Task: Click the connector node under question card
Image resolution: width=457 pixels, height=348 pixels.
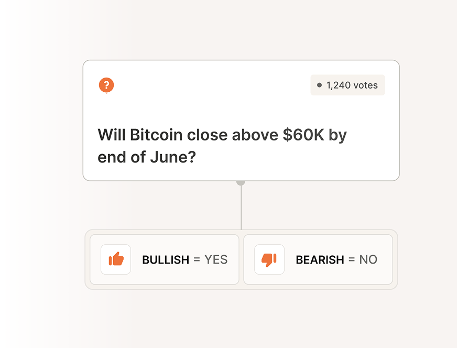Action: click(x=241, y=182)
